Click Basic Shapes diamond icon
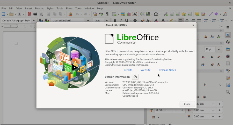This screenshot has height=125, width=233. tap(216, 14)
